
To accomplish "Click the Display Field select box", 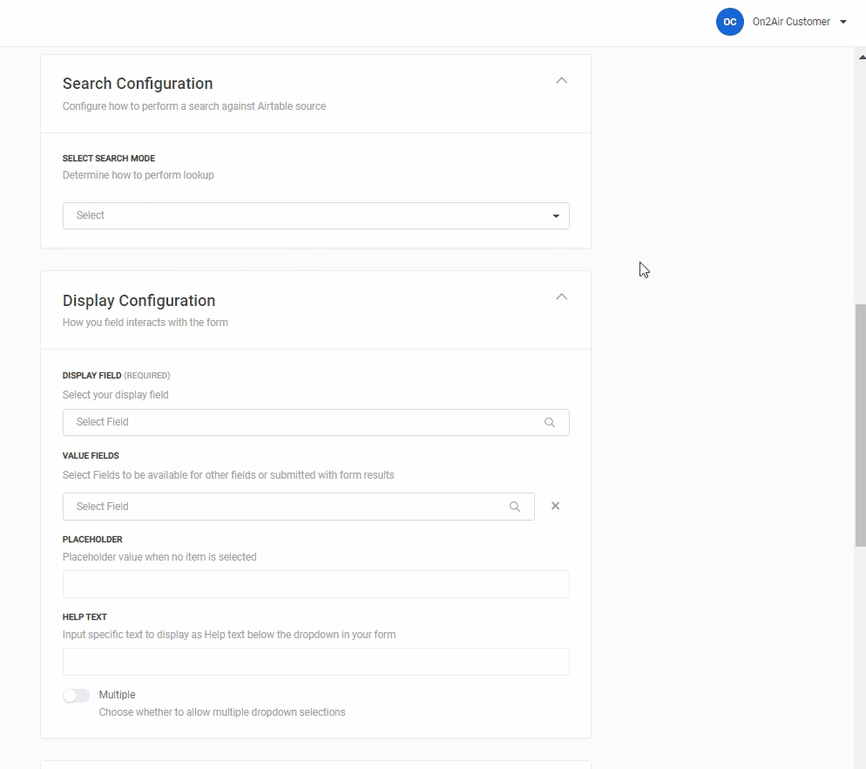I will (x=305, y=422).
